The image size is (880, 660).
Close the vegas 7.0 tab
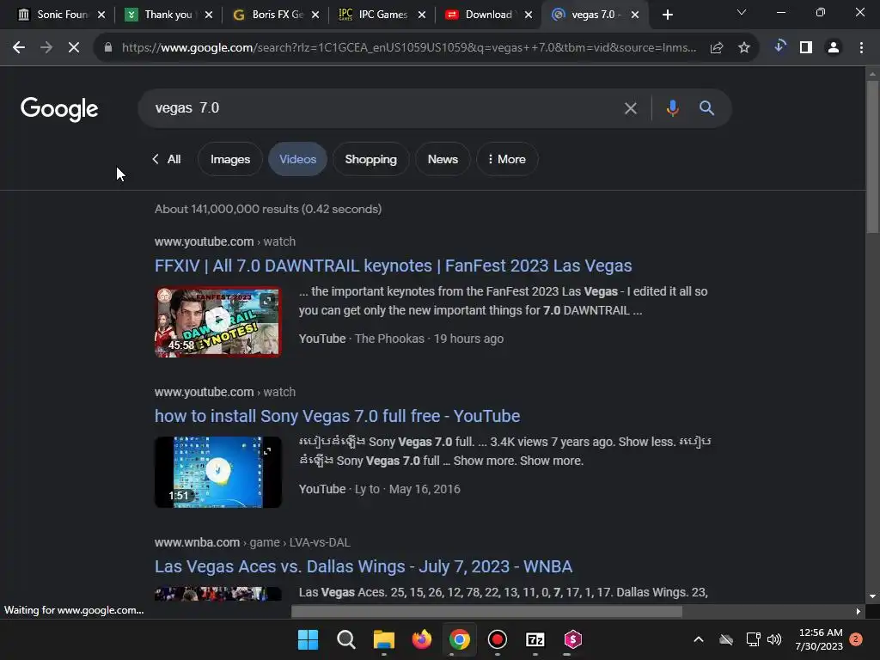(635, 15)
